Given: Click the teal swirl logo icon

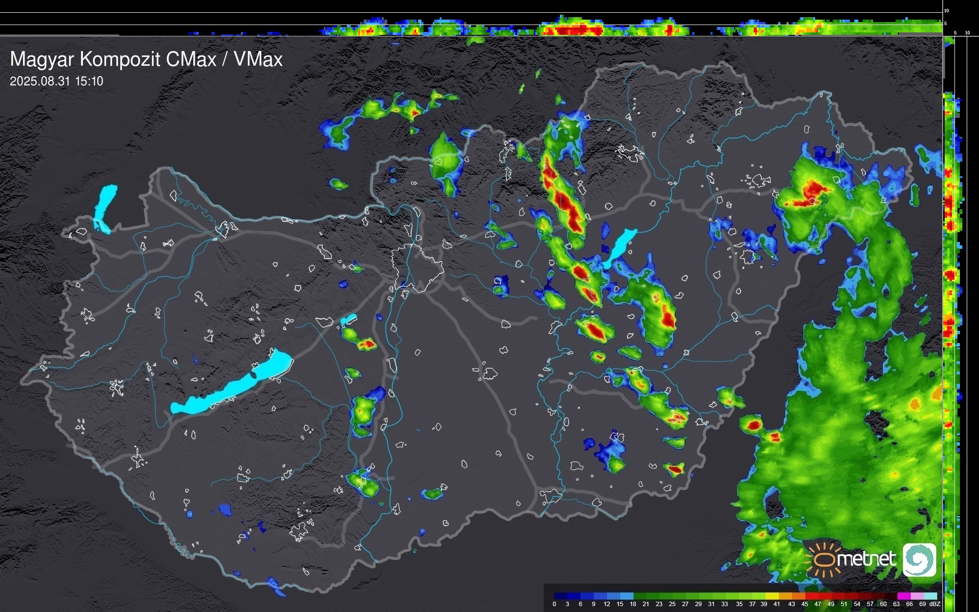Looking at the screenshot, I should tap(919, 559).
